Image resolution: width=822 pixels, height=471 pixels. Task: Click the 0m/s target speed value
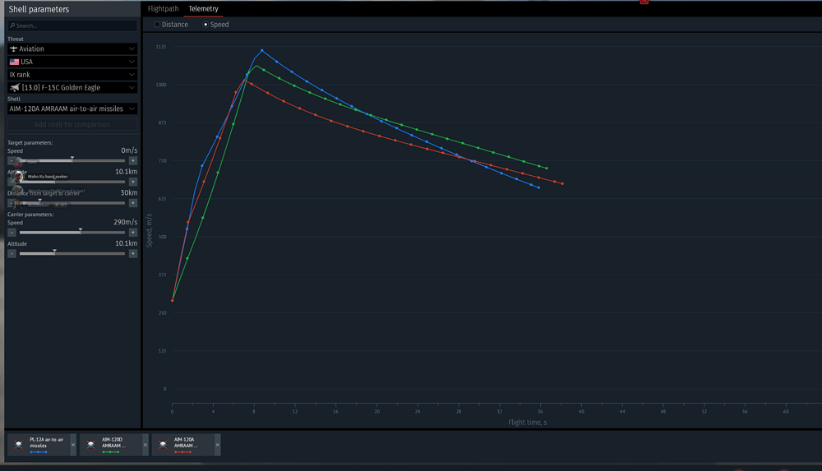(129, 150)
